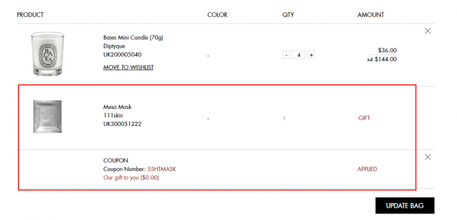Click the coupon code 55HTMASK

tap(162, 169)
